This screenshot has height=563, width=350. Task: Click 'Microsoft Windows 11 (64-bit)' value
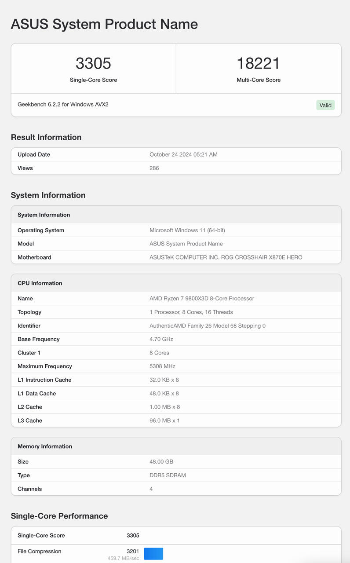point(187,230)
